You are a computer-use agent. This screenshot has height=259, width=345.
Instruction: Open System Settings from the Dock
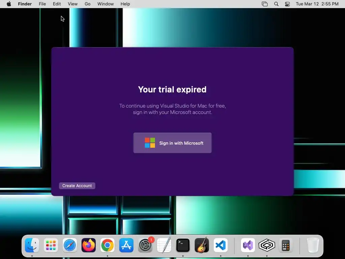[x=145, y=245]
